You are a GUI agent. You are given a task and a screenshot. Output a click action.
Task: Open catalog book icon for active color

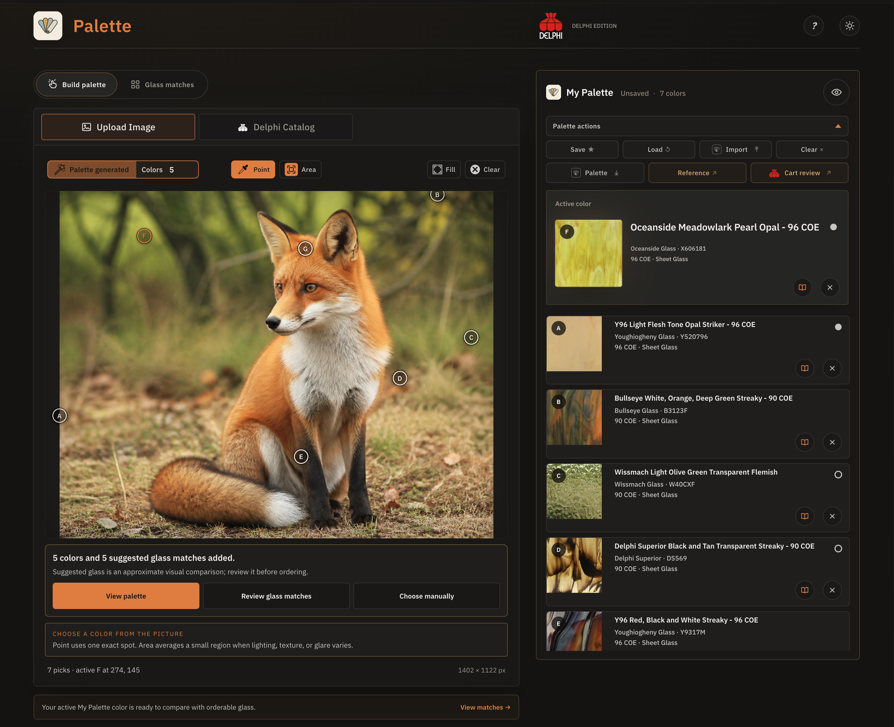(x=802, y=287)
